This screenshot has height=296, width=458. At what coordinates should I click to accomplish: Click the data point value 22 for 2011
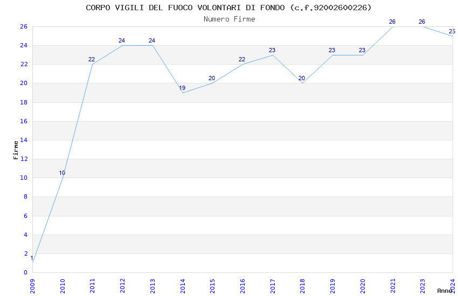pos(92,59)
